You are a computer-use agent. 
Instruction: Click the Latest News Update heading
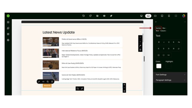(58, 32)
